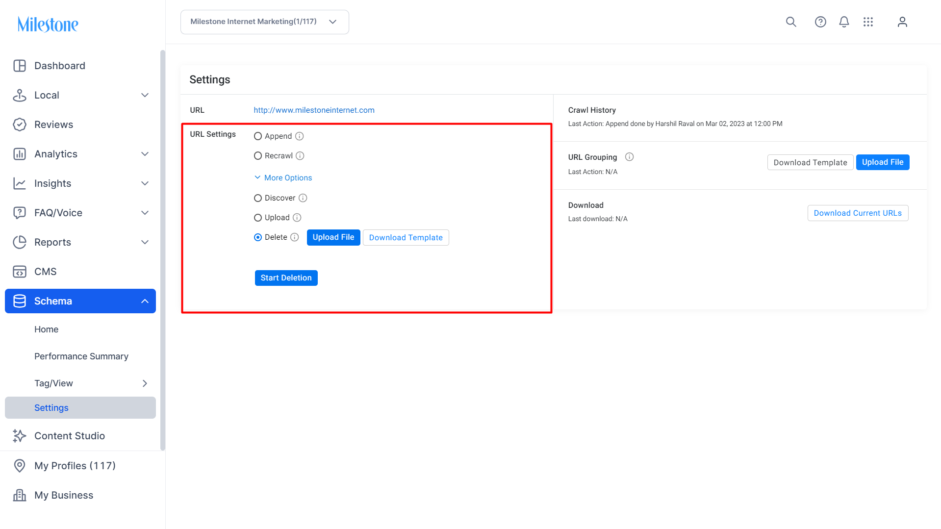Show info for Upload option
This screenshot has width=941, height=529.
(297, 218)
